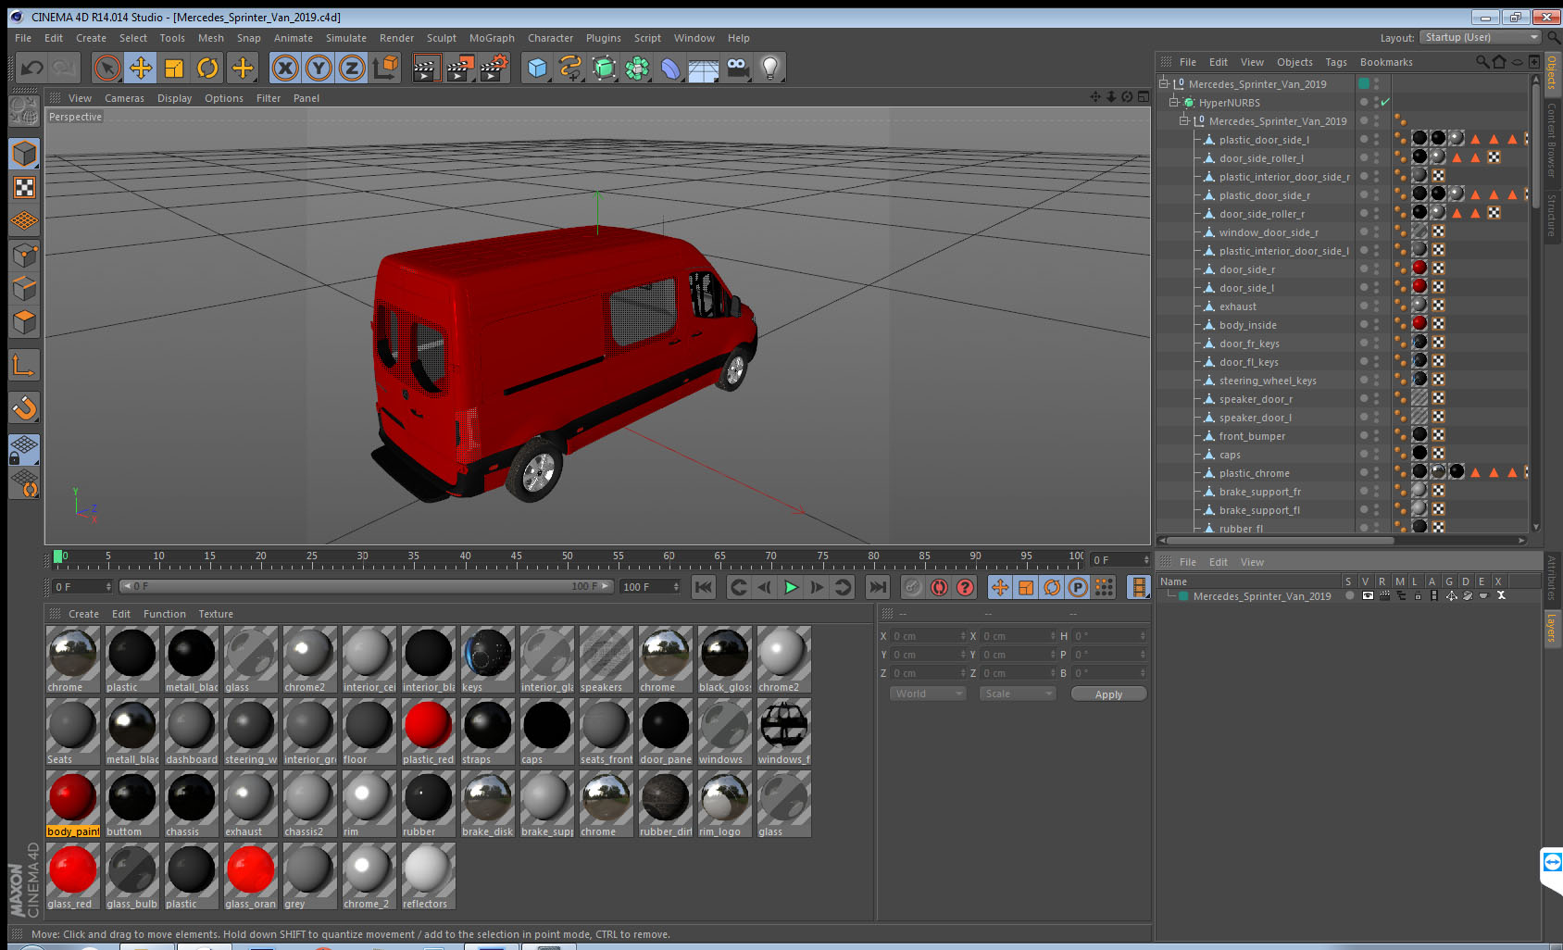The image size is (1563, 950).
Task: Open the Sculpt menu
Action: click(x=442, y=38)
